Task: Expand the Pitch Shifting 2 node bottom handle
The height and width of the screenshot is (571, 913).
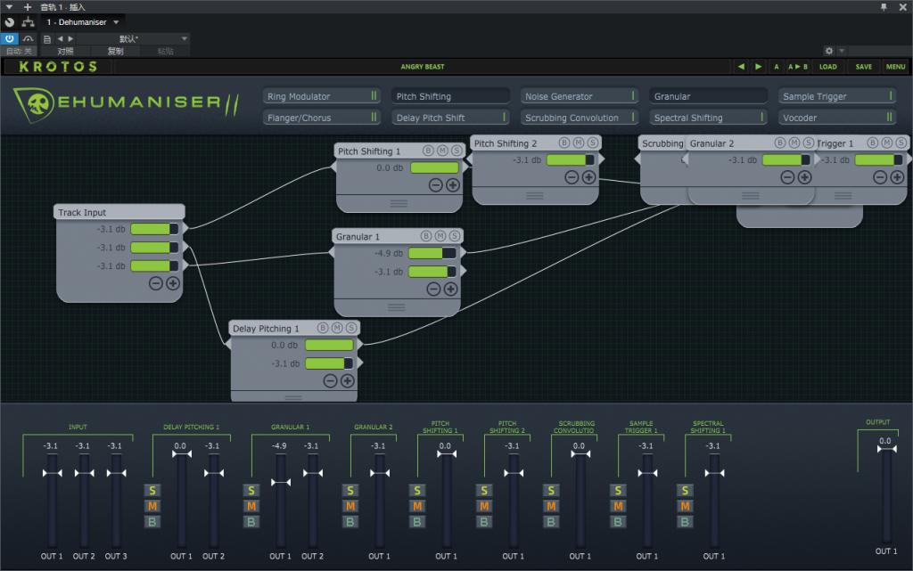Action: click(x=535, y=196)
